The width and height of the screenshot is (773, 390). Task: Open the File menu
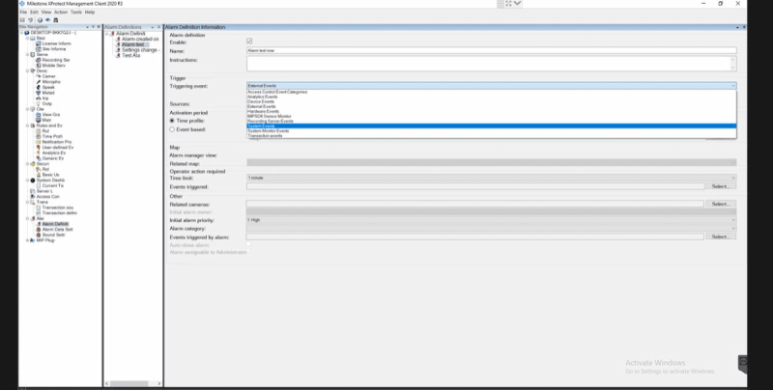point(23,12)
